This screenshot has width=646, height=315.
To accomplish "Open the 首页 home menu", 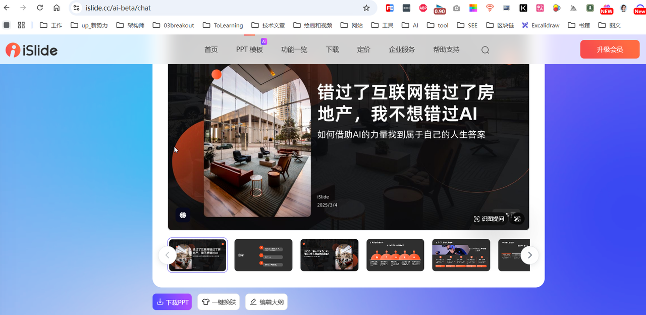I will [211, 49].
